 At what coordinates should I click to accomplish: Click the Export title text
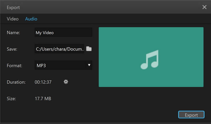pyautogui.click(x=13, y=7)
